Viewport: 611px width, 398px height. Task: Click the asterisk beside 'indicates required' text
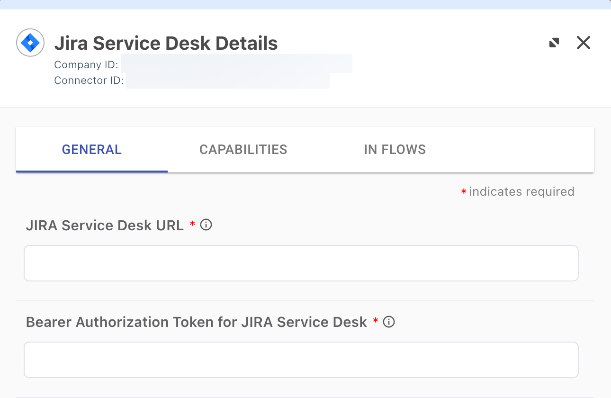pos(463,191)
